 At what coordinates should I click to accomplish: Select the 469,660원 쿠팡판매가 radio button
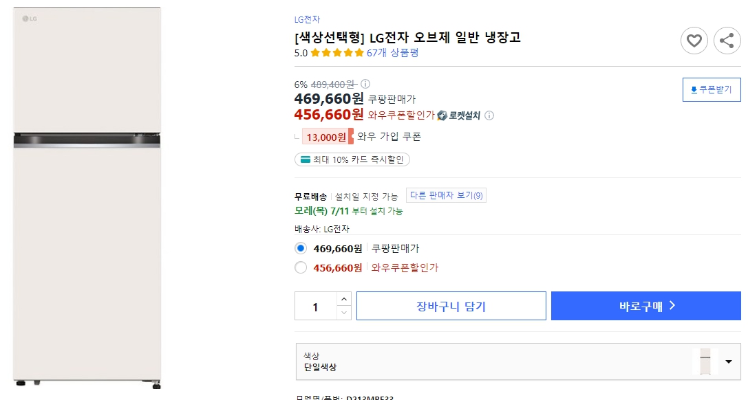click(300, 247)
